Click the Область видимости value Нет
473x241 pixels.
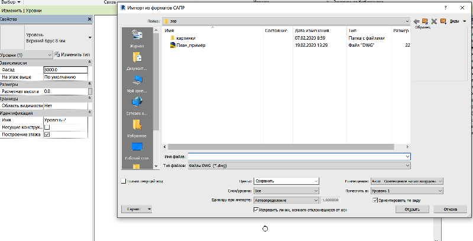click(x=66, y=106)
